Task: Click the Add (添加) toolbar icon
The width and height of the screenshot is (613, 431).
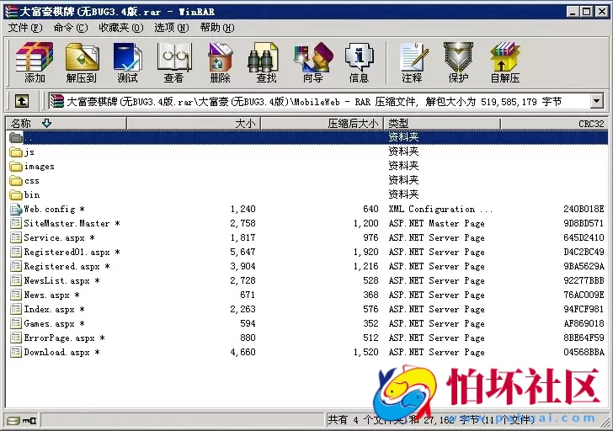Action: (x=35, y=62)
